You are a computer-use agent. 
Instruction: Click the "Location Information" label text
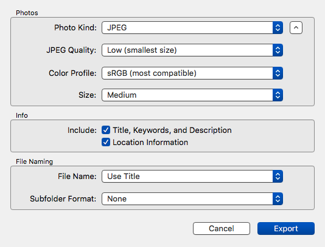(150, 143)
